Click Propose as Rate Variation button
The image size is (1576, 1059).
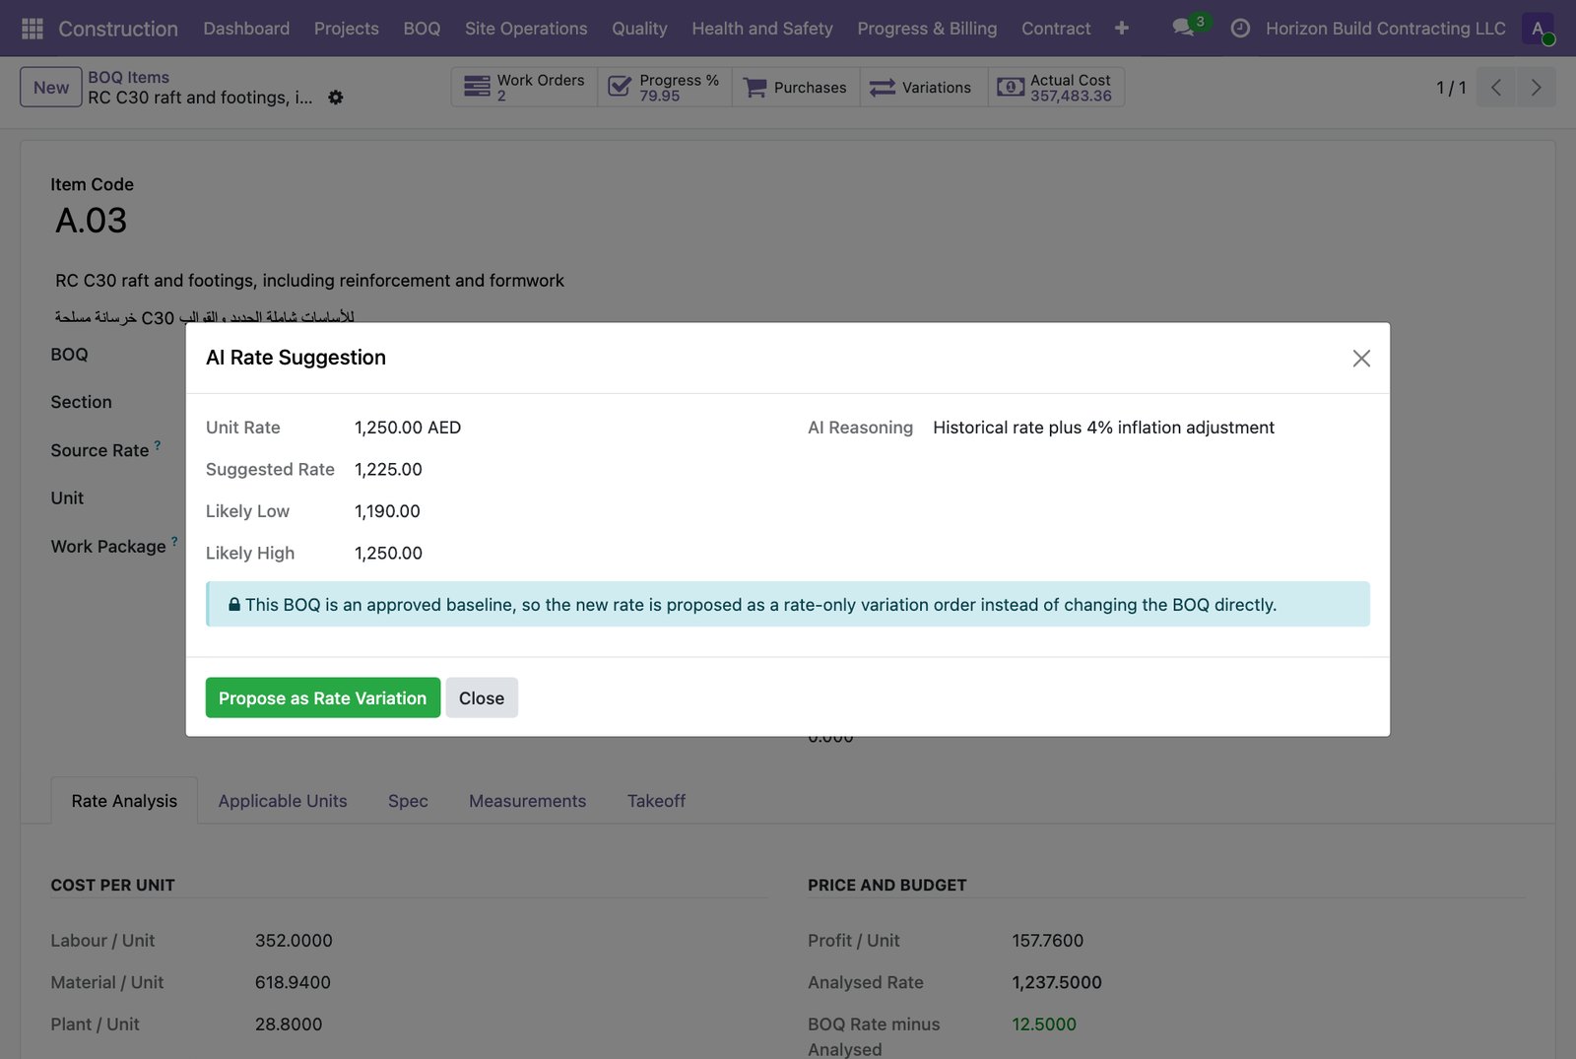pyautogui.click(x=323, y=697)
